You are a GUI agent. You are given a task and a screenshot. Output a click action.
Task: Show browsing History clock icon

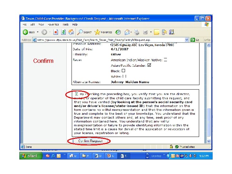(x=118, y=32)
